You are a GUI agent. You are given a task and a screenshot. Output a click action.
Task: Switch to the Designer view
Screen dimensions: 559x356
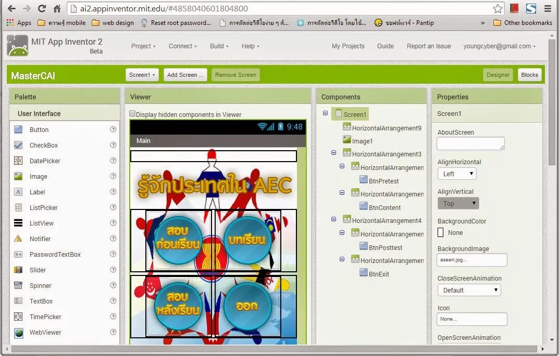(x=498, y=75)
